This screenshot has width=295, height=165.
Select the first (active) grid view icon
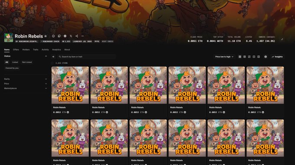pos(240,57)
